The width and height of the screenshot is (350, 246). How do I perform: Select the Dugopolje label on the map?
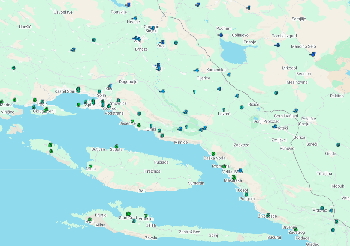(128, 82)
